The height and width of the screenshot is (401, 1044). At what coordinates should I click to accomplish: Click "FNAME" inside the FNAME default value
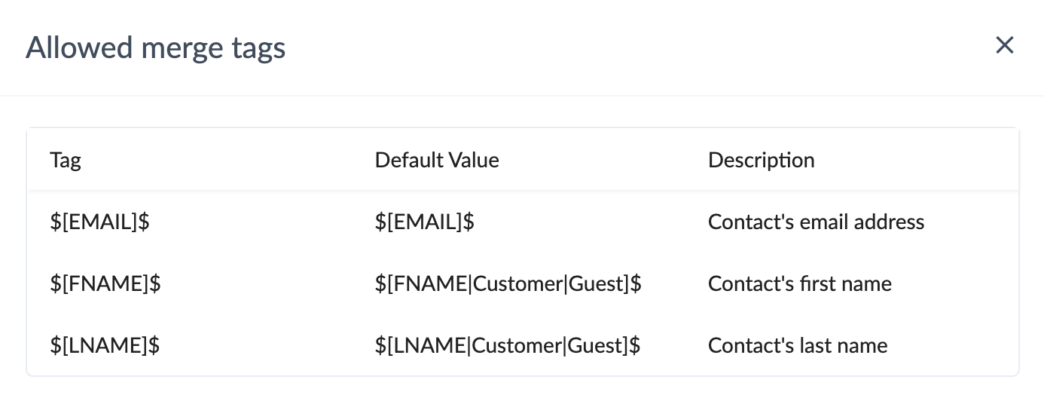(429, 283)
